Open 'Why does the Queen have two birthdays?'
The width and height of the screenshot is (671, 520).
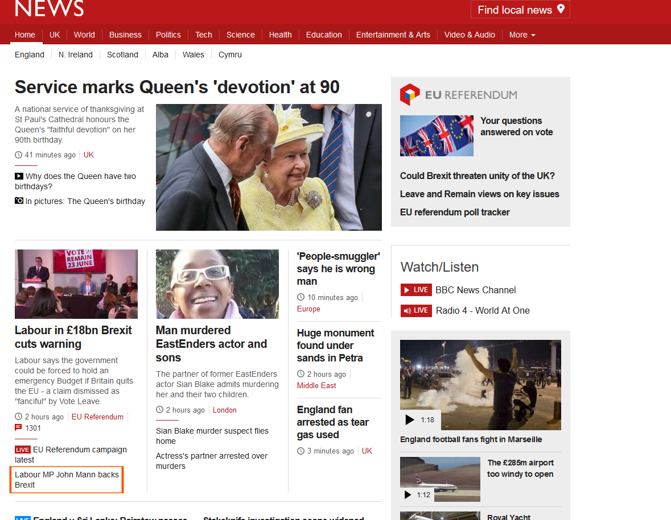75,181
